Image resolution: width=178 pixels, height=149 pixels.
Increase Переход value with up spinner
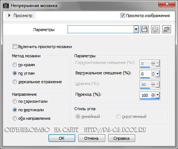[x=153, y=94]
